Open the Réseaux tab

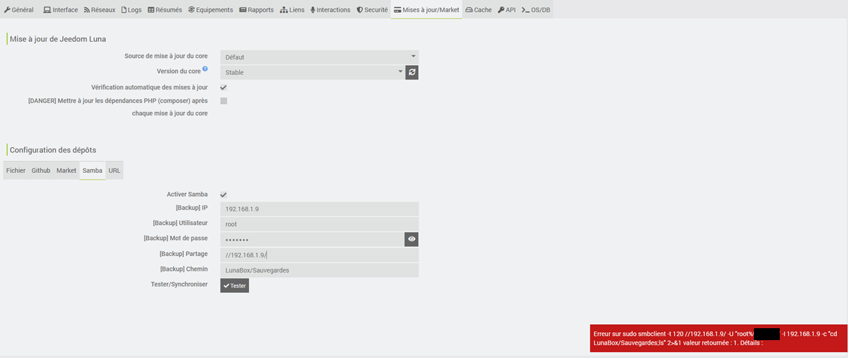(x=99, y=10)
